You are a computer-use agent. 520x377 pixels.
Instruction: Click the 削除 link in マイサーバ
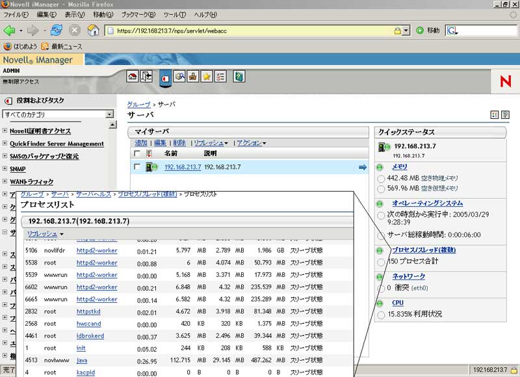pos(179,143)
